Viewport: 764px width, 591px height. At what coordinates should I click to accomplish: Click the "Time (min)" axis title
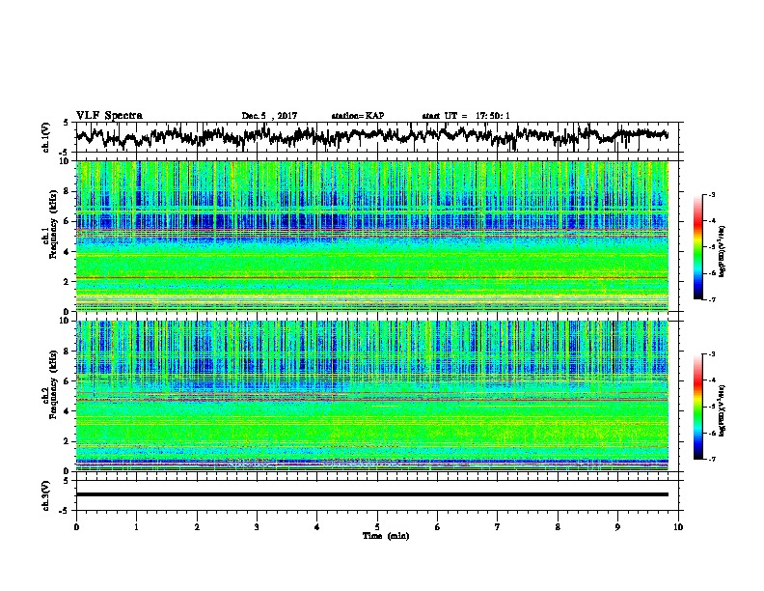(x=386, y=536)
